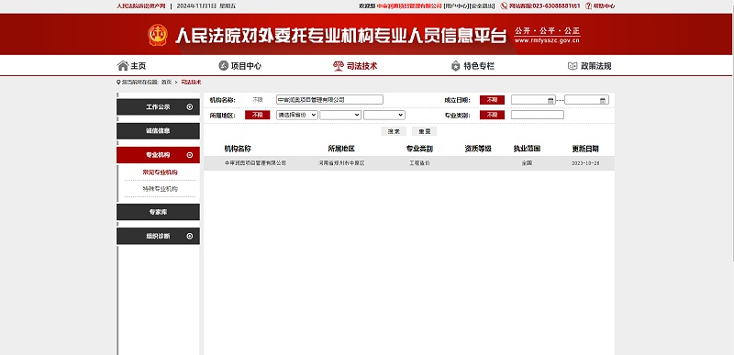Open the city dropdown after province

340,115
